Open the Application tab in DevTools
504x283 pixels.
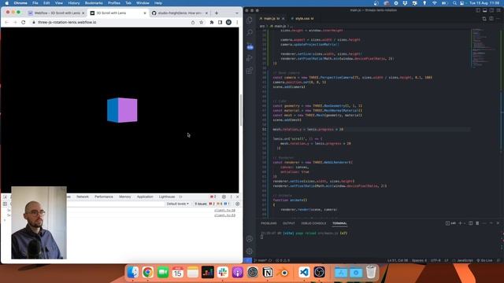[x=145, y=197]
